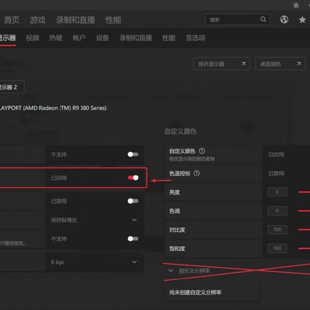Click the star favorites icon
This screenshot has height=310, width=310.
302,20
